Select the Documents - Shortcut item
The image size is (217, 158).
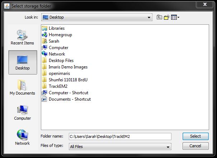coord(70,99)
